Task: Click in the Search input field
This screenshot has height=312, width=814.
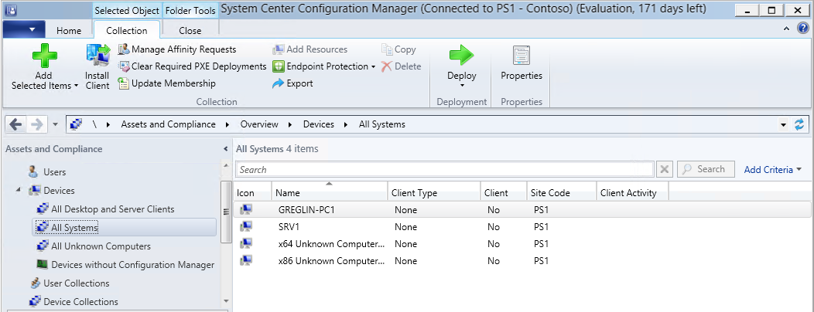Action: [445, 169]
